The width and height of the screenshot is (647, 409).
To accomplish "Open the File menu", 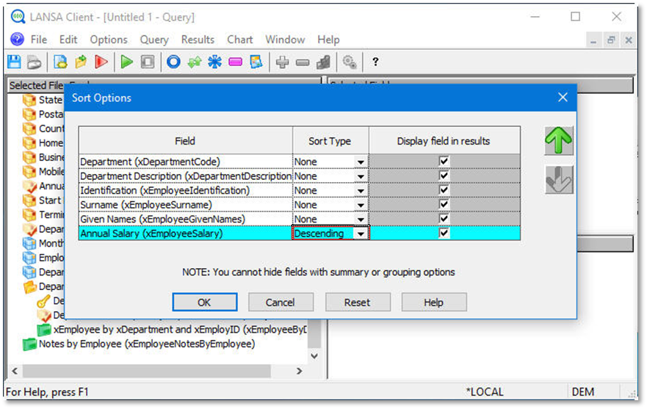I will pos(39,40).
